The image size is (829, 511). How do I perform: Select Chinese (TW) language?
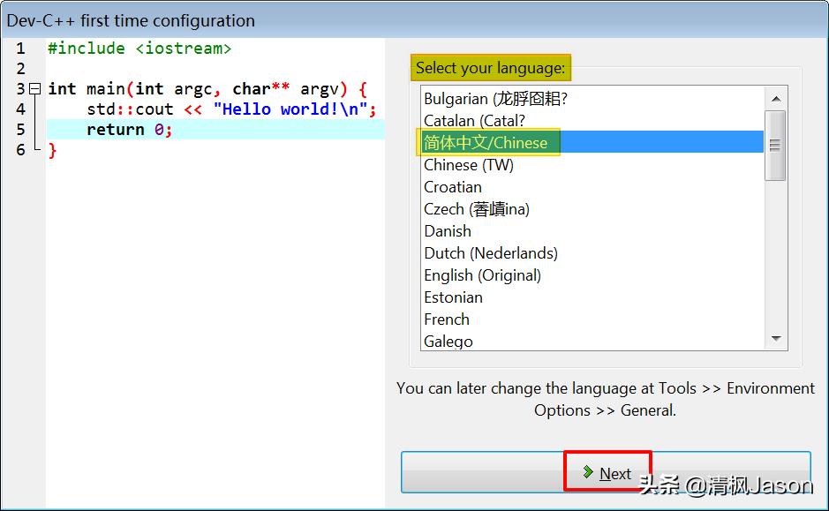point(469,165)
